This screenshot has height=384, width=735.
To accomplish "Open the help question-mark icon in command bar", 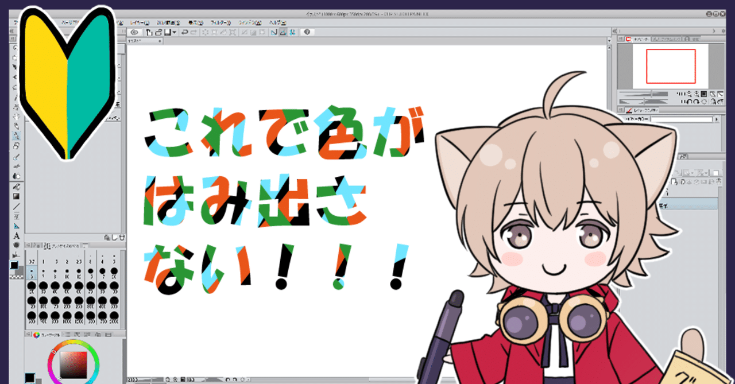I will coord(307,32).
